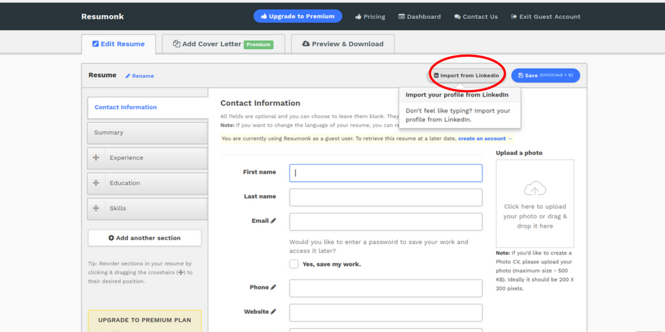Click Upgrade to Premium button

pyautogui.click(x=297, y=16)
